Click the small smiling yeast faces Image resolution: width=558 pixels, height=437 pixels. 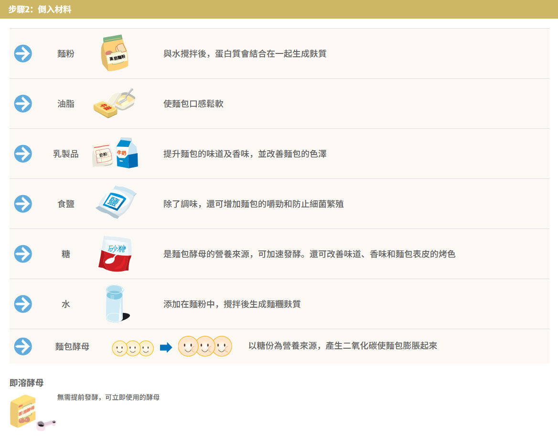(x=133, y=348)
